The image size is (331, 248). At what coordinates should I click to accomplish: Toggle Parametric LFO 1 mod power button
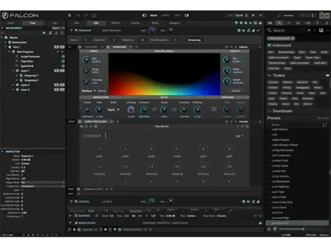tap(78, 189)
